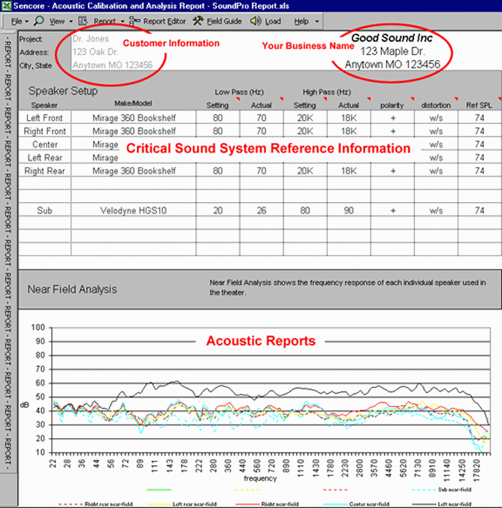
Task: Open the View menu
Action: [x=57, y=21]
